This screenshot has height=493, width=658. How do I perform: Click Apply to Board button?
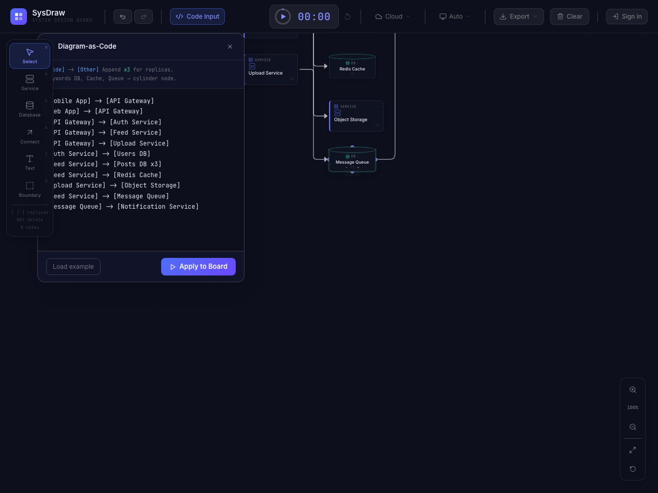point(198,267)
